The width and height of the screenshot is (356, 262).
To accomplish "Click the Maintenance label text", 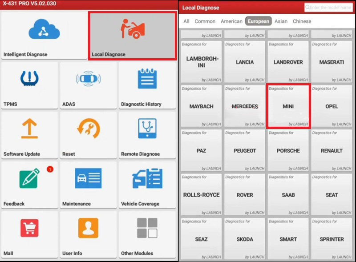I will (77, 204).
